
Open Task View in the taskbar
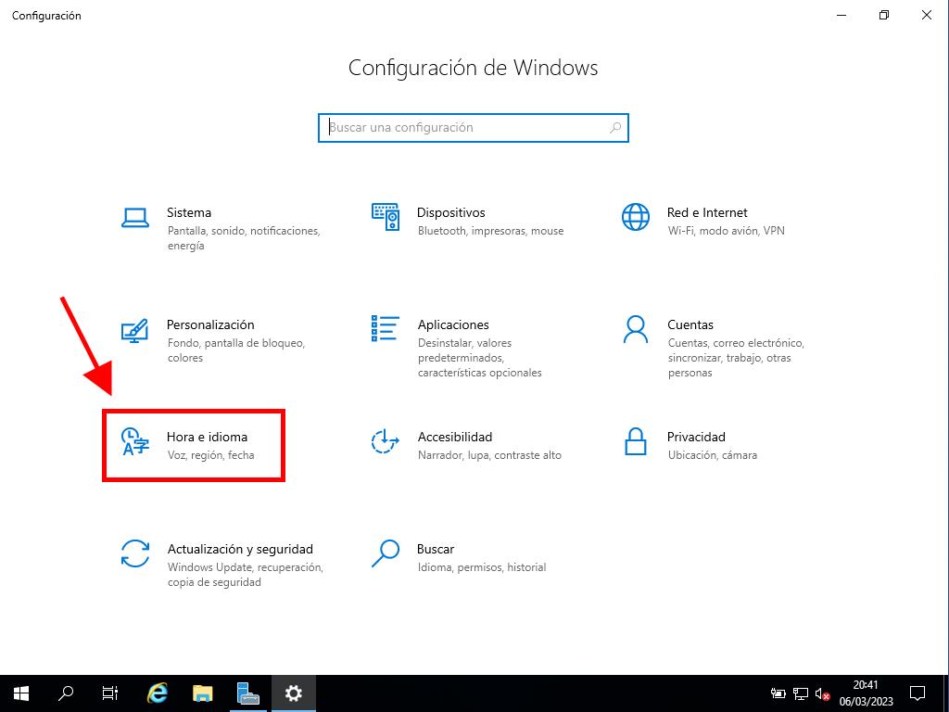[x=110, y=693]
